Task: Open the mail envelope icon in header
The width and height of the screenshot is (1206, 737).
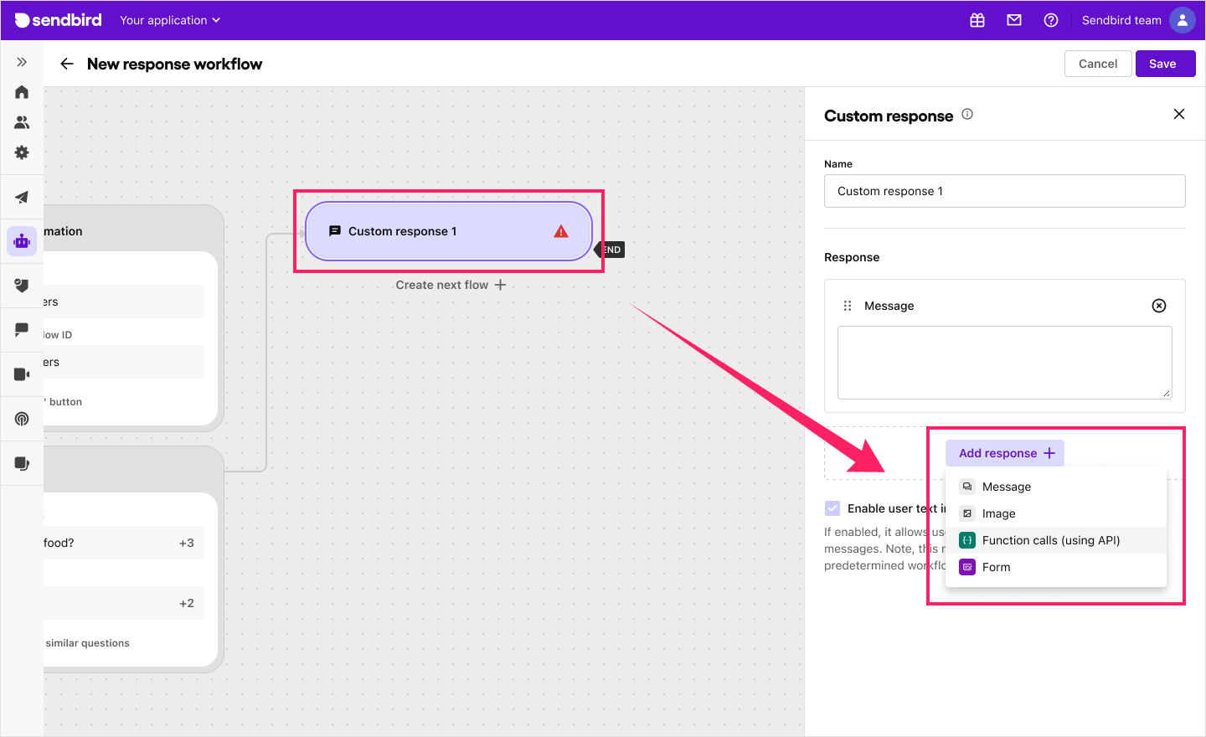Action: coord(1014,20)
